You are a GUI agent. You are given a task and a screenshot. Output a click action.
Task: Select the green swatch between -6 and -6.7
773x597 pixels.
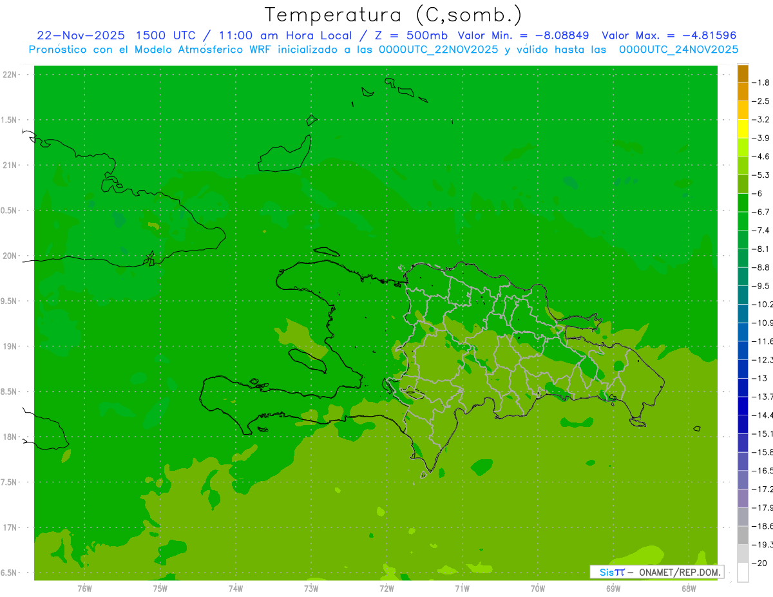[743, 203]
